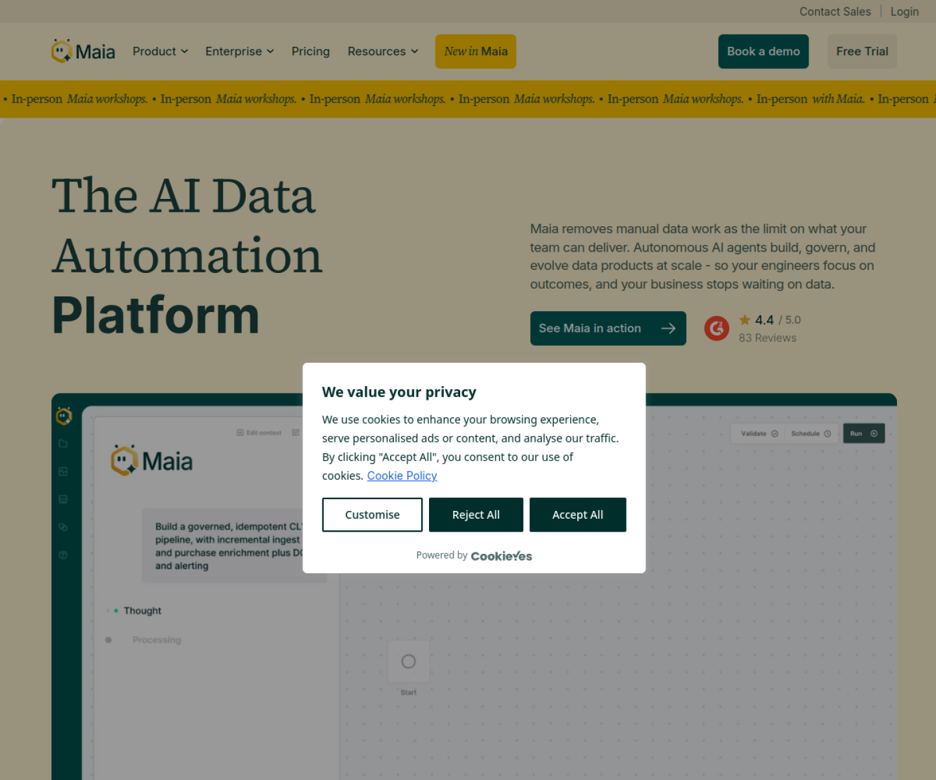Screen dimensions: 936x780
Task: Open the database table icon in the app sidebar
Action: 63,499
